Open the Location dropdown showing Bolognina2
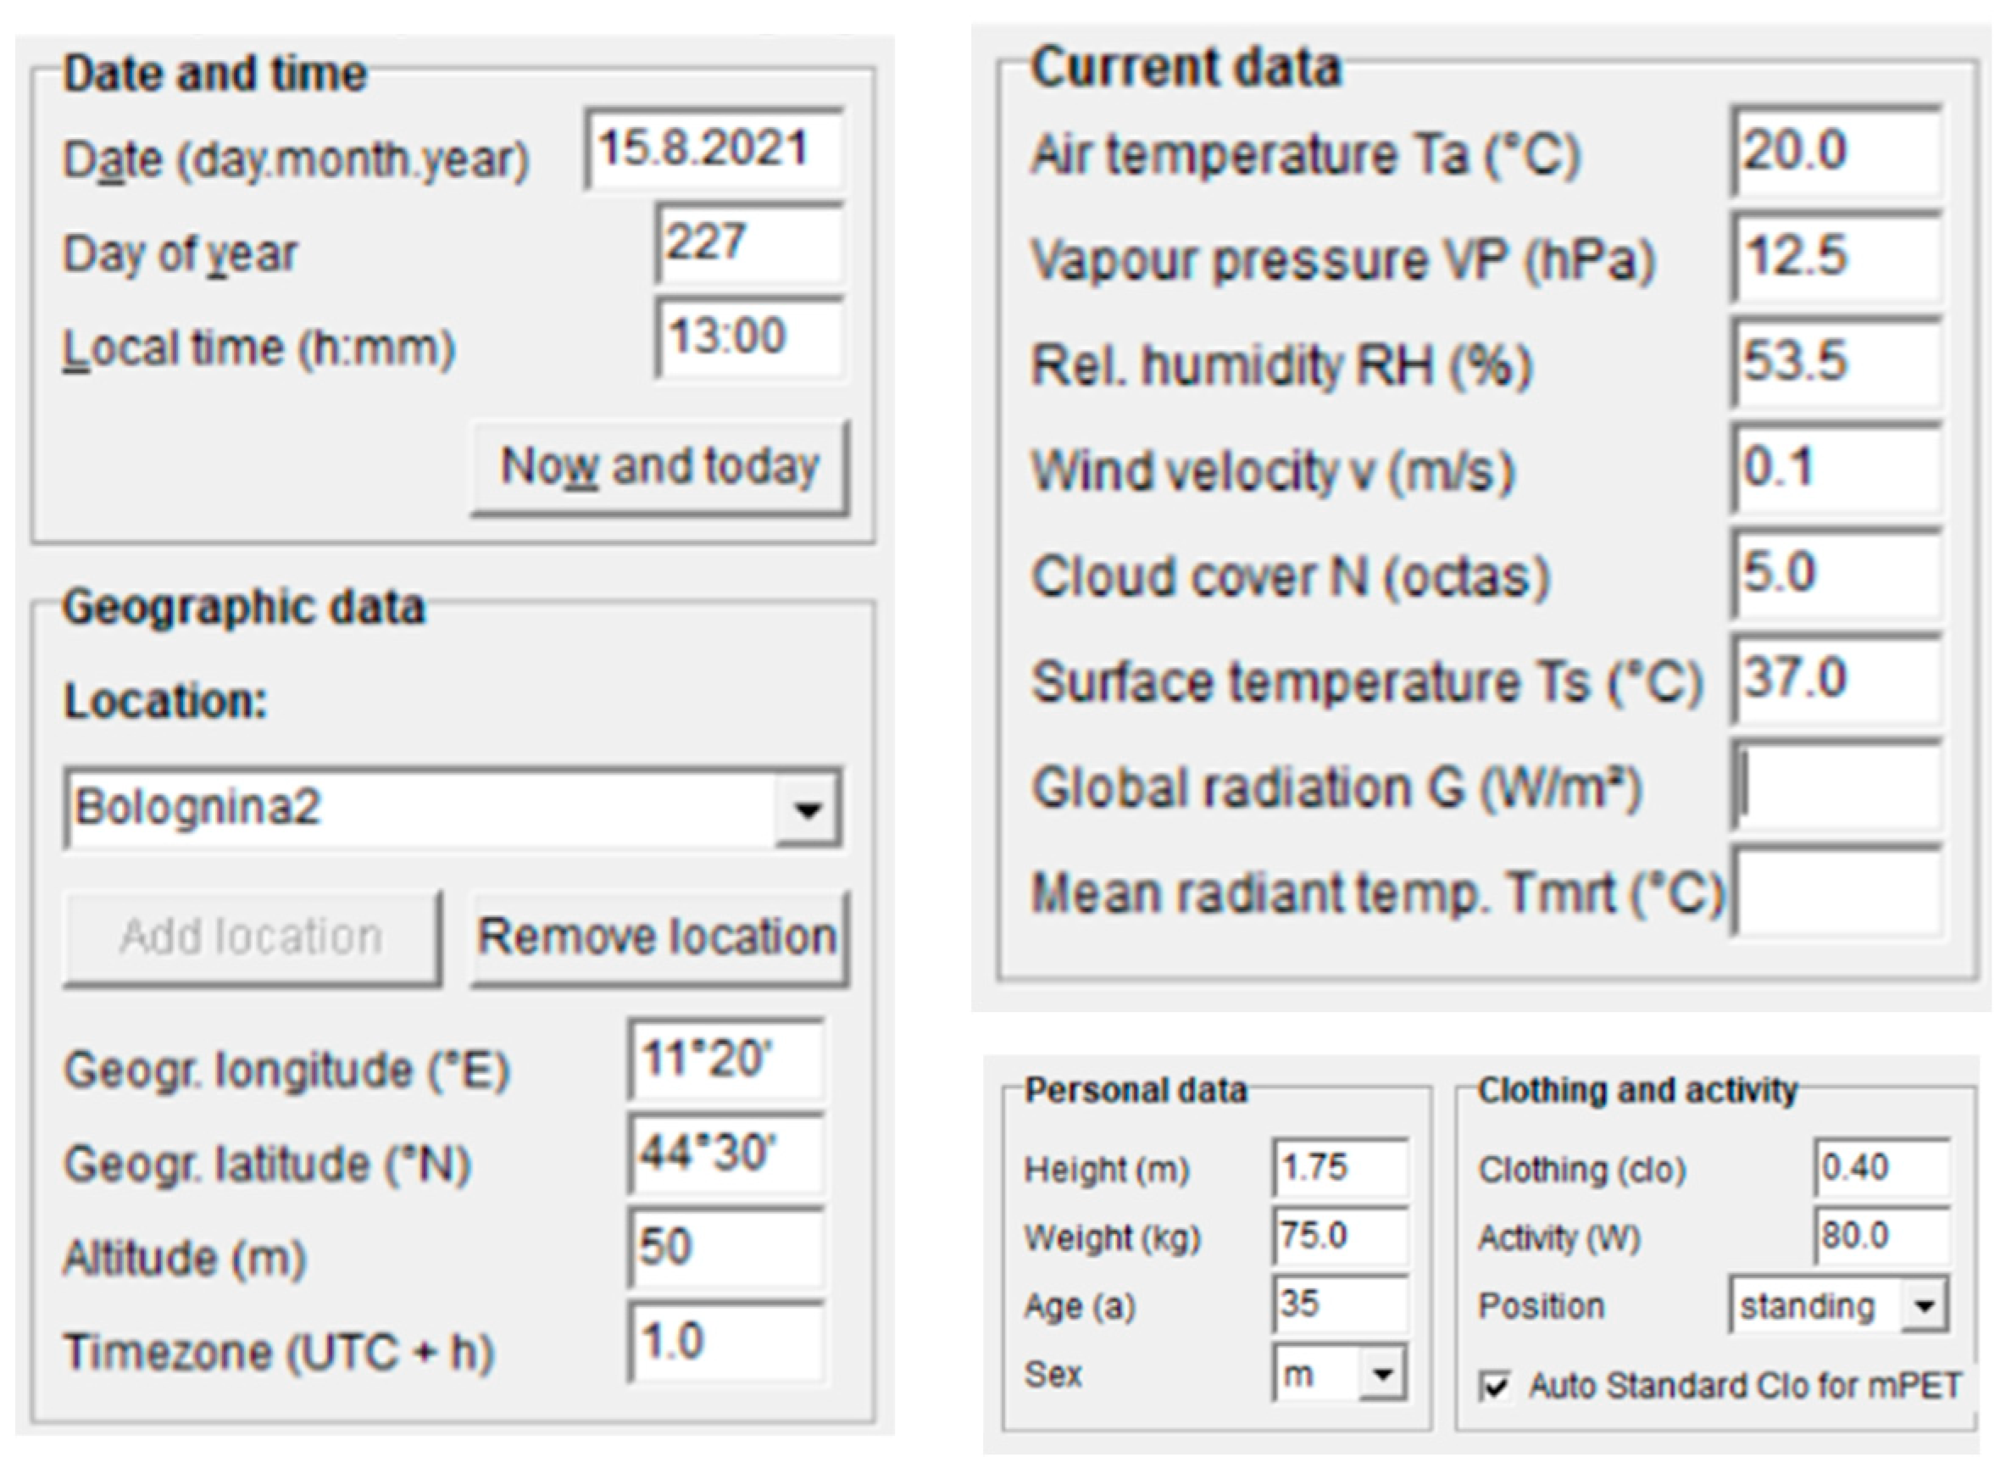 coord(808,809)
